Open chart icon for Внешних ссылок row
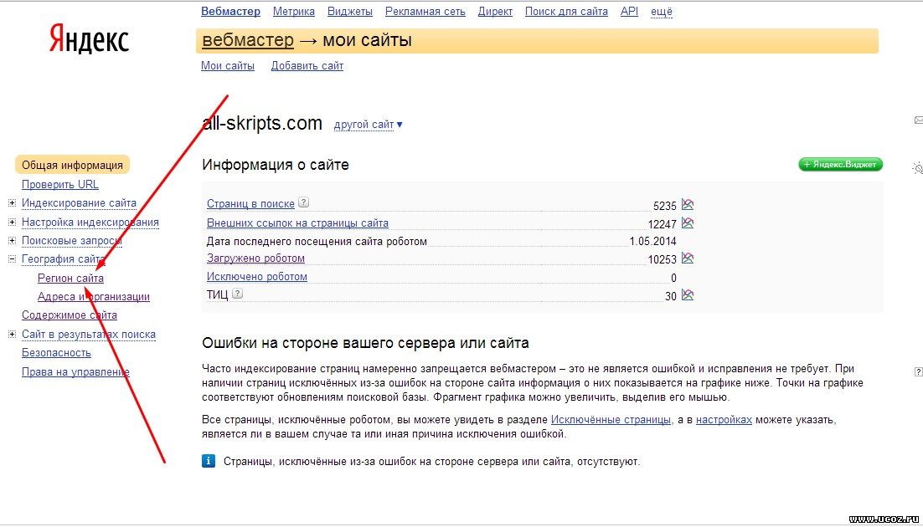The image size is (923, 527). 688,223
